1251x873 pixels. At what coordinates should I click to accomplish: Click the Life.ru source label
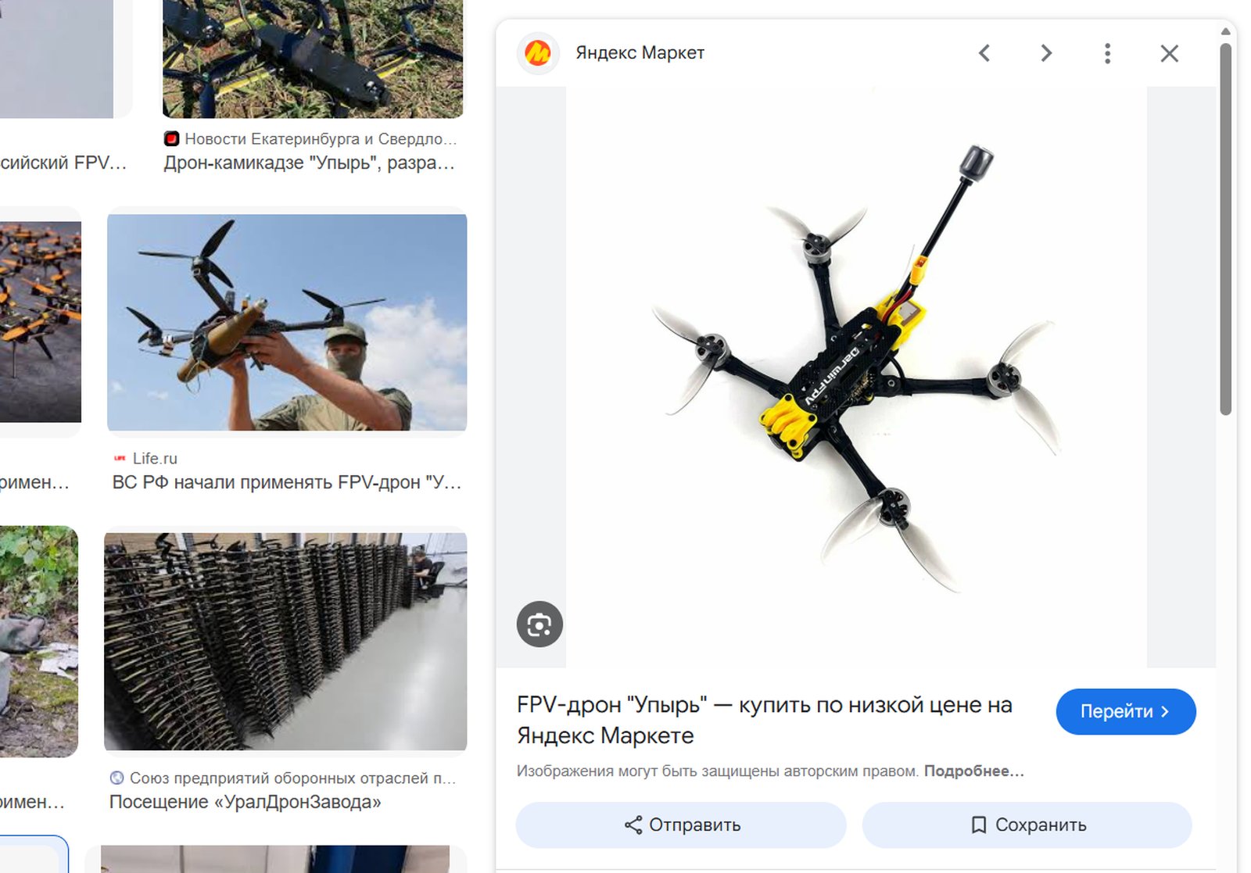(x=154, y=459)
